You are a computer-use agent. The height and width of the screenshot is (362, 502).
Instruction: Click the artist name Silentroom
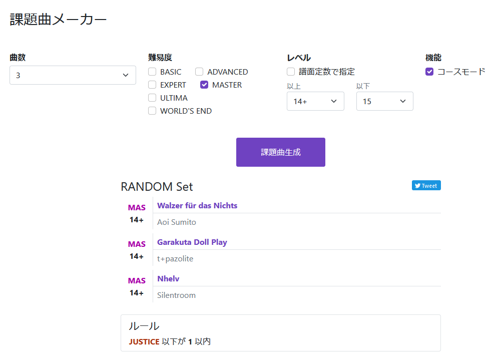176,295
